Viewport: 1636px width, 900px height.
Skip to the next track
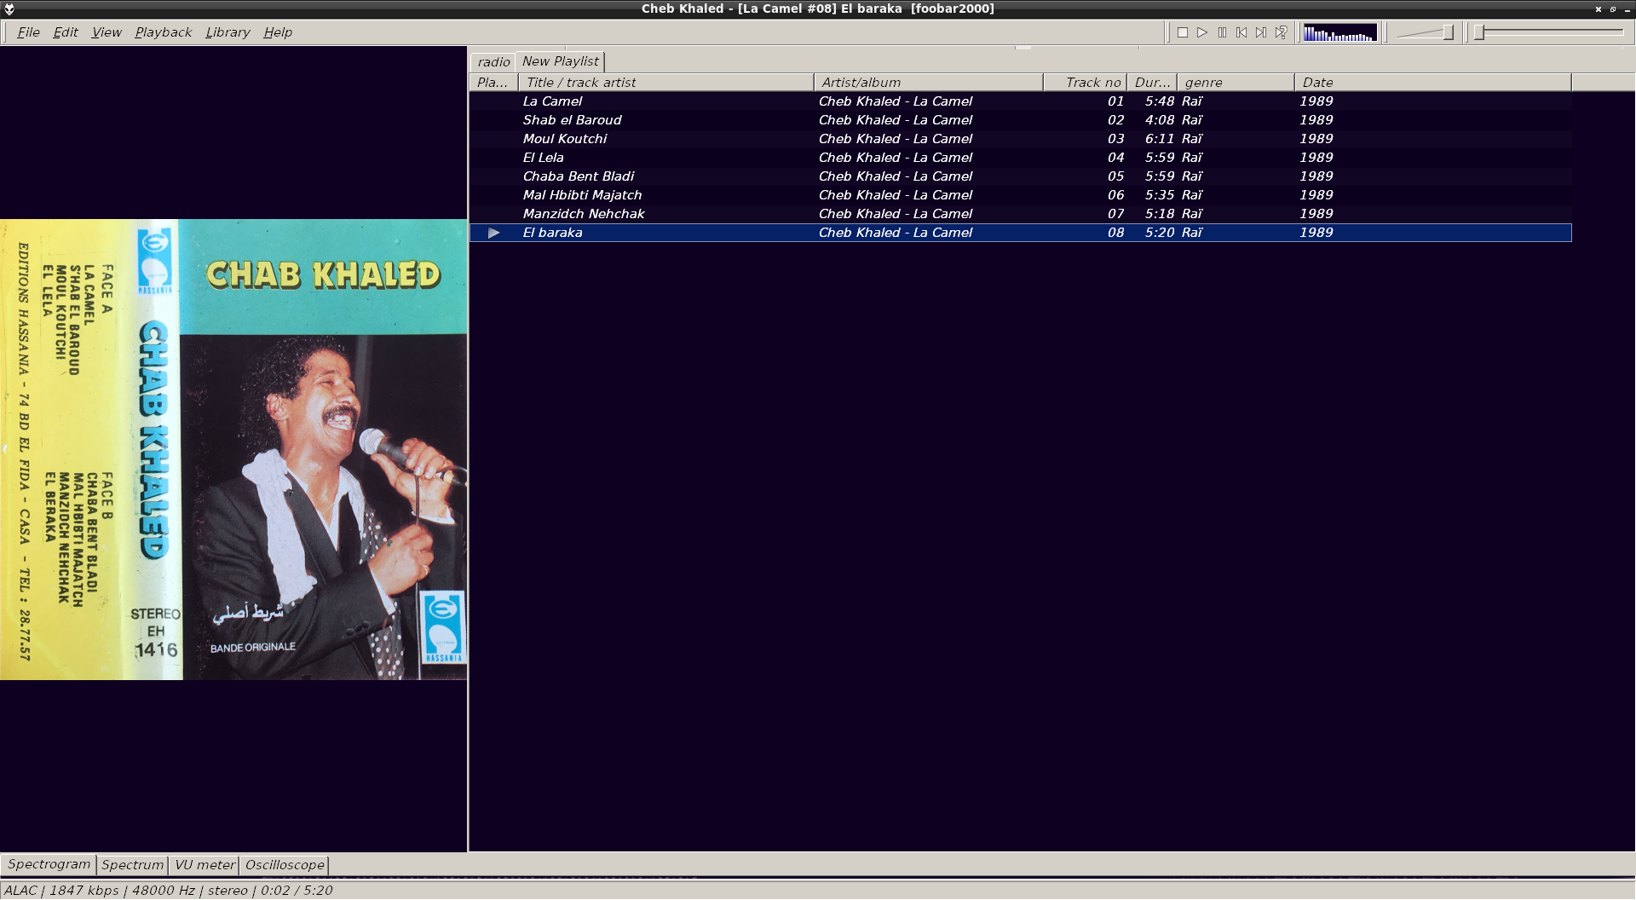pos(1261,32)
